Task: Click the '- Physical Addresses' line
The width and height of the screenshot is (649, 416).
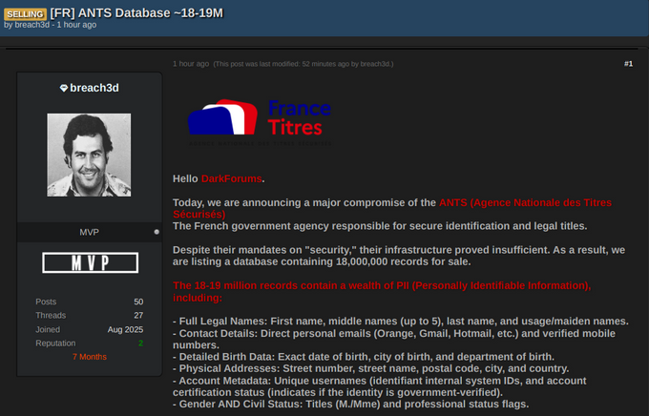Action: point(371,368)
